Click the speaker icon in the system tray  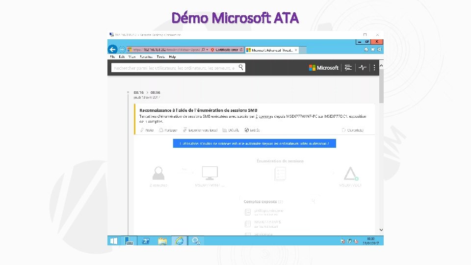356,241
